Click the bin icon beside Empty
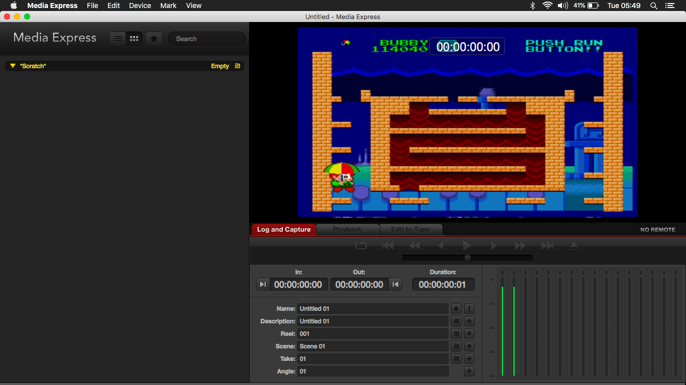Viewport: 686px width, 385px height. [x=238, y=66]
